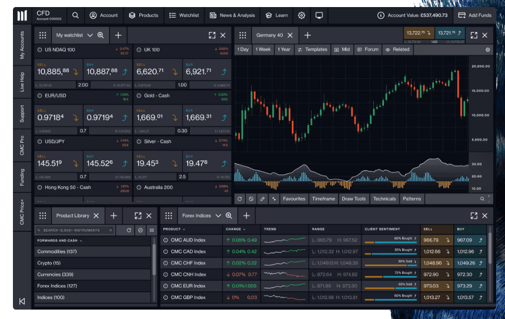Screen dimensions: 505x319
Task: Add a new tab in watchlist panel
Action: [x=118, y=35]
